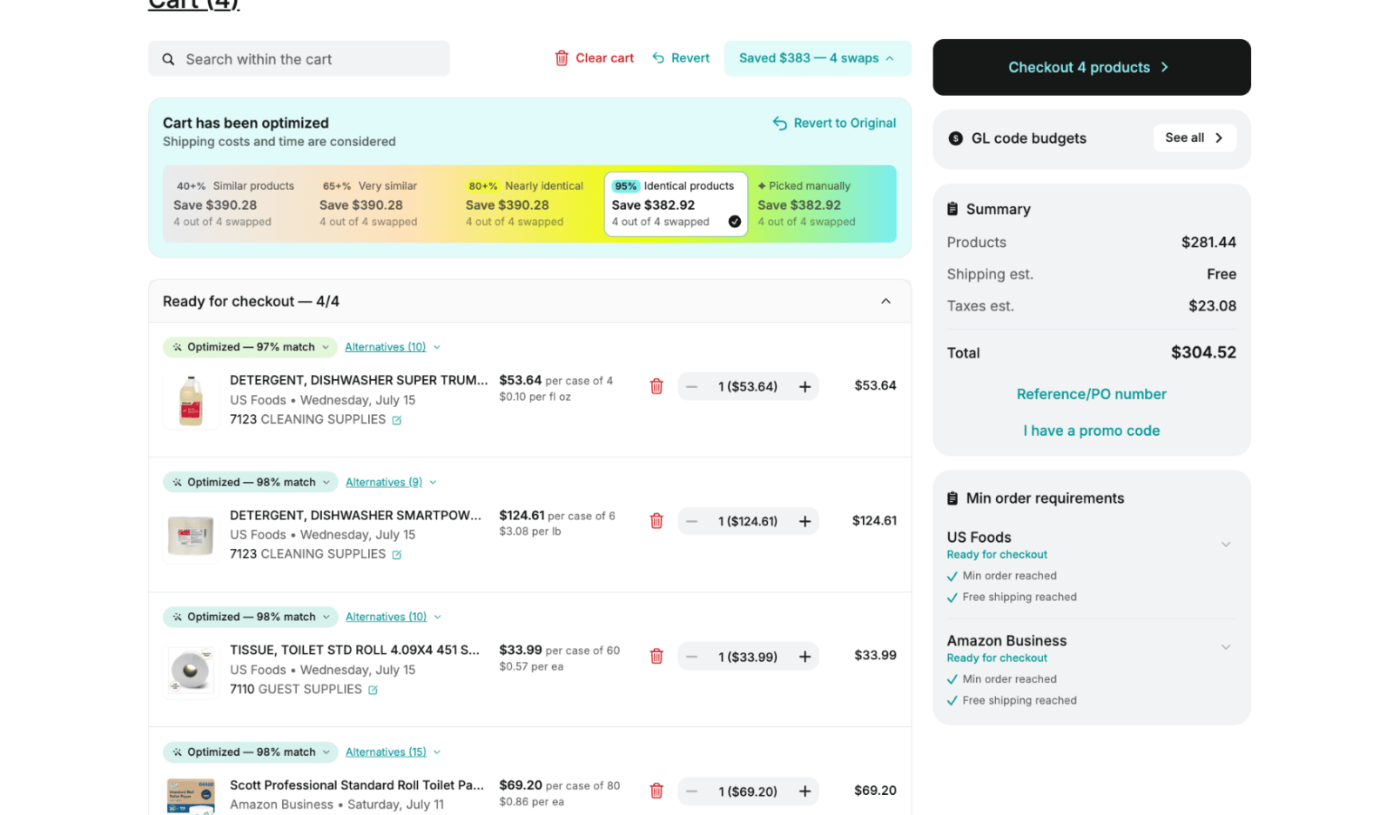
Task: Select the 65+% Very similar option
Action: pos(381,204)
